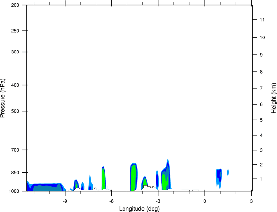This screenshot has height=212, width=277.
Task: Click the small light-blue patch near 1.5 longitude
Action: pyautogui.click(x=228, y=173)
